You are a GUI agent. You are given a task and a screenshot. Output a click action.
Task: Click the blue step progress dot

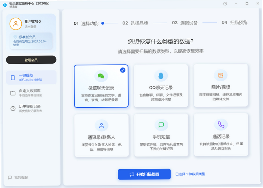103,23
